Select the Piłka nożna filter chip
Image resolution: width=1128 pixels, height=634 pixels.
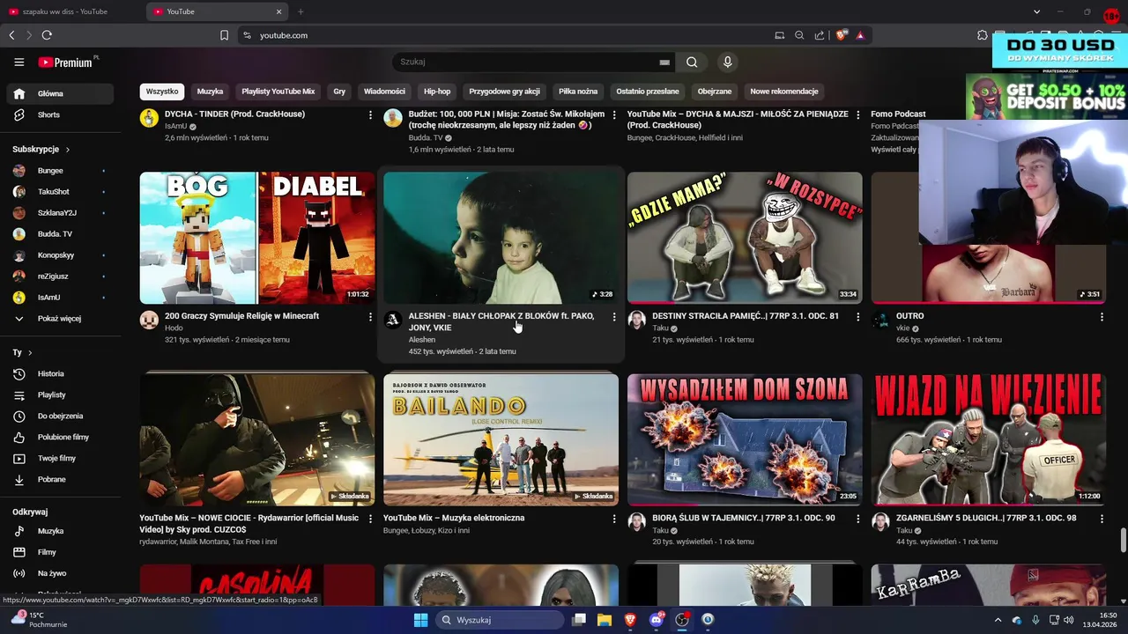[578, 92]
